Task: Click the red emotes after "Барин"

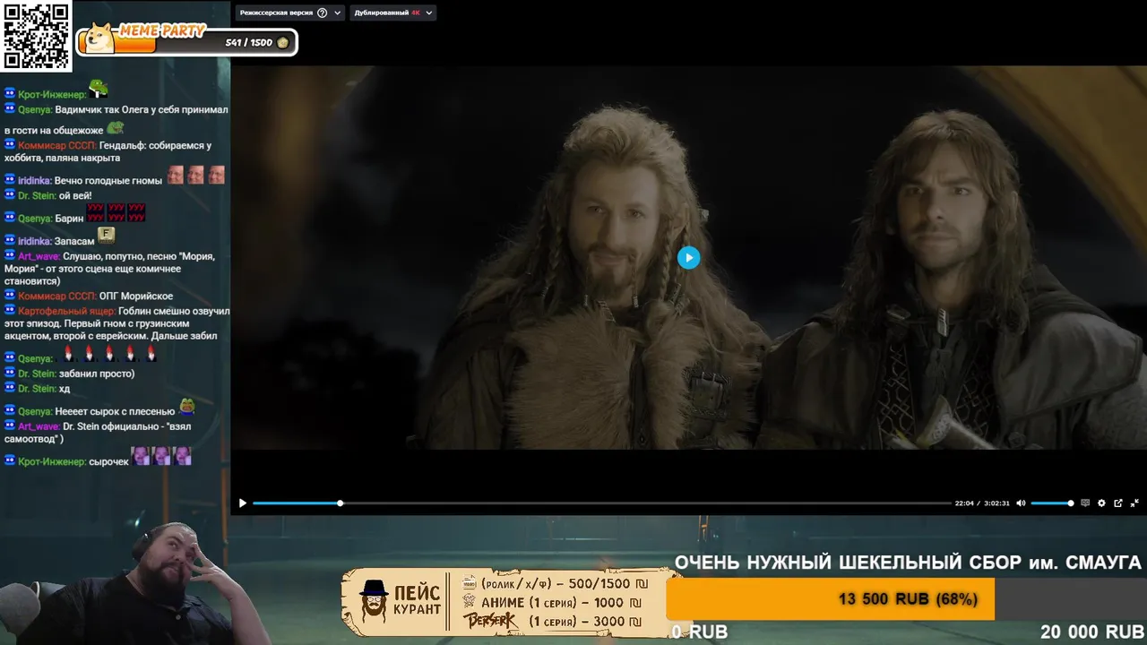Action: pos(116,213)
